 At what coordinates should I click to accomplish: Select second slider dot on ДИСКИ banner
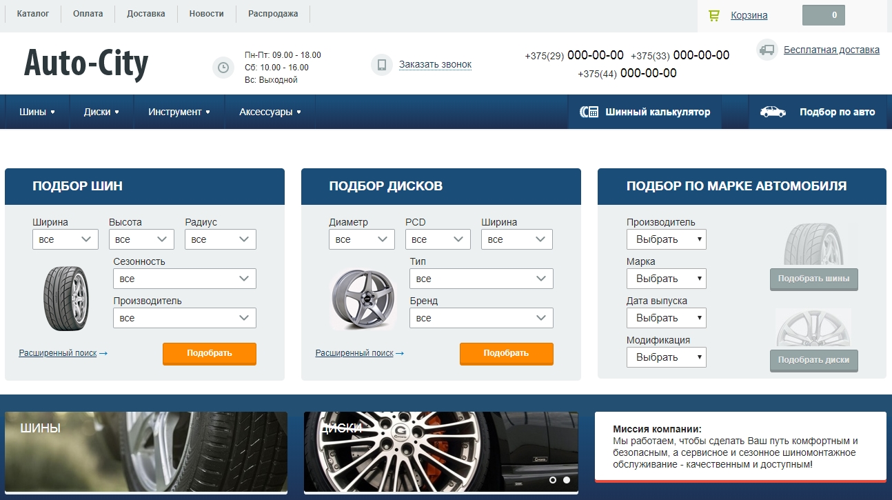point(567,480)
